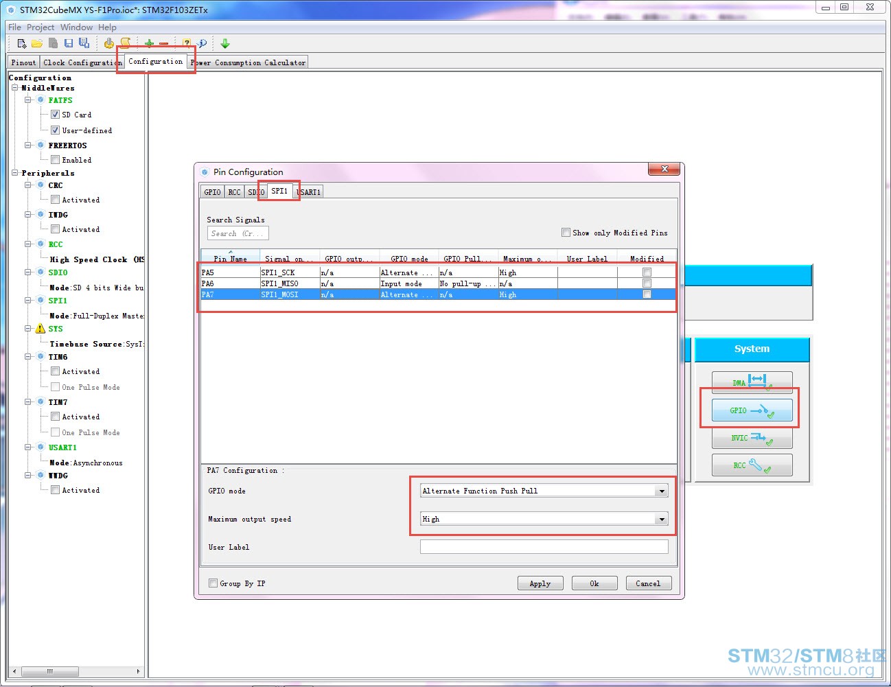Collapse the TIM6 node expander
The image size is (891, 687).
(x=28, y=357)
